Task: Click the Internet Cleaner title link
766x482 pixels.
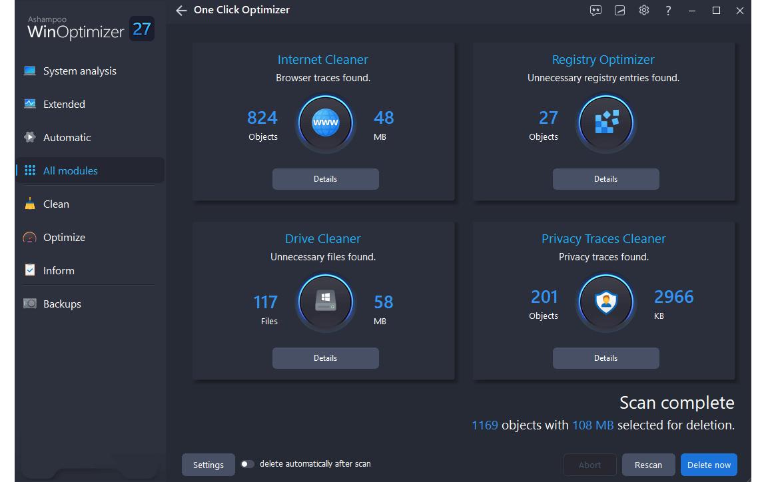Action: pyautogui.click(x=323, y=60)
